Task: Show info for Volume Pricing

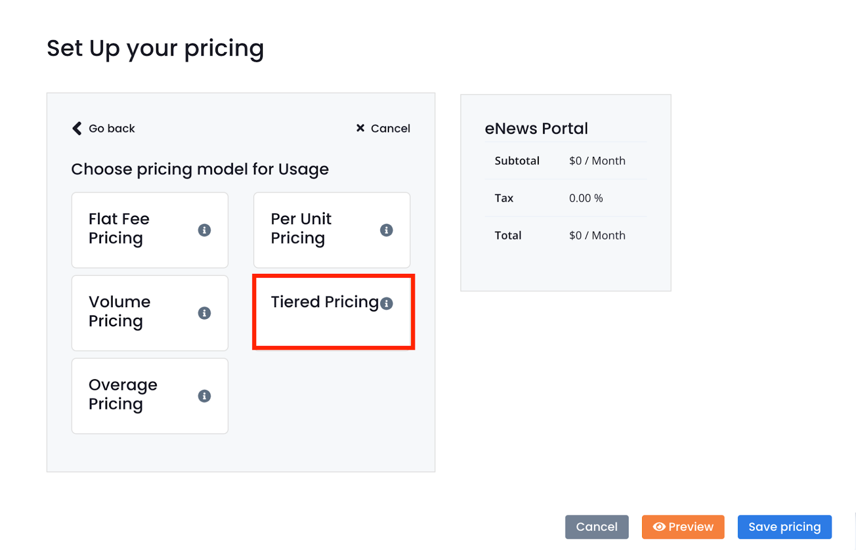Action: pyautogui.click(x=204, y=313)
